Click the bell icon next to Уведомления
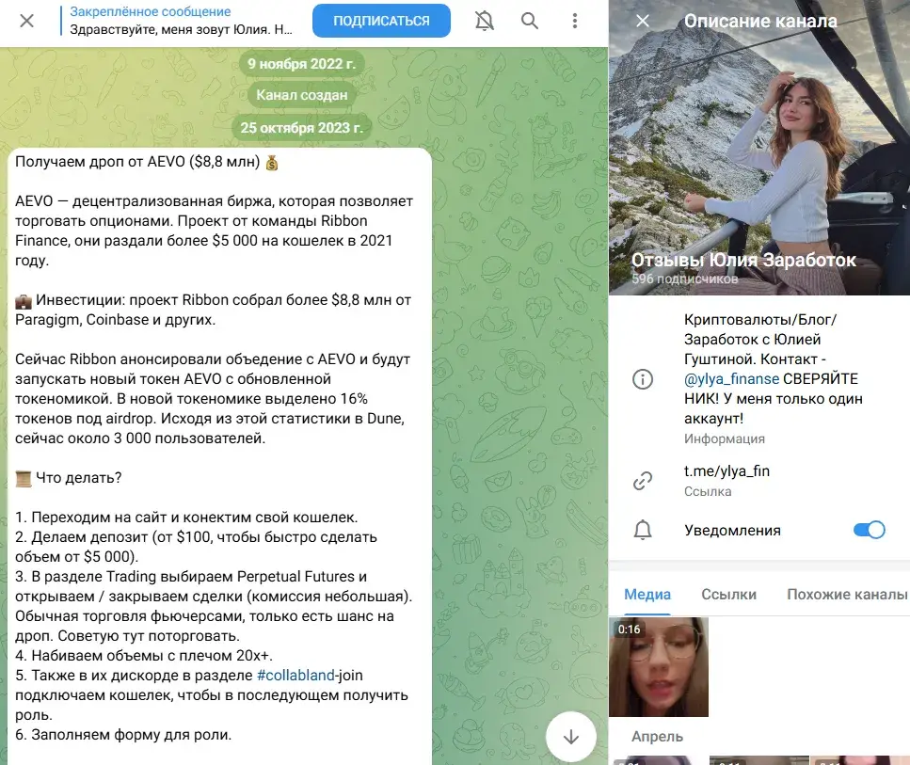Viewport: 910px width, 765px height. (x=643, y=530)
